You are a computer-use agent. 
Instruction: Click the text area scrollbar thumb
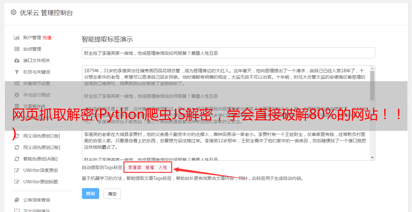(372, 86)
